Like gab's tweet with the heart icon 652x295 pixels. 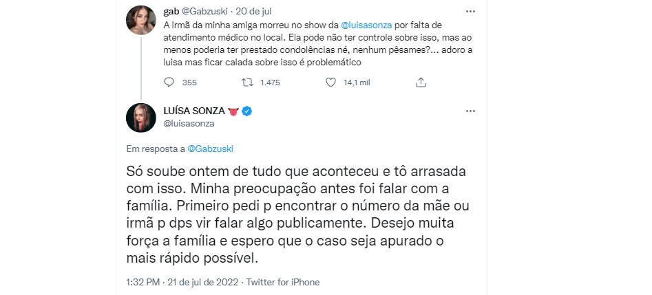[x=330, y=83]
